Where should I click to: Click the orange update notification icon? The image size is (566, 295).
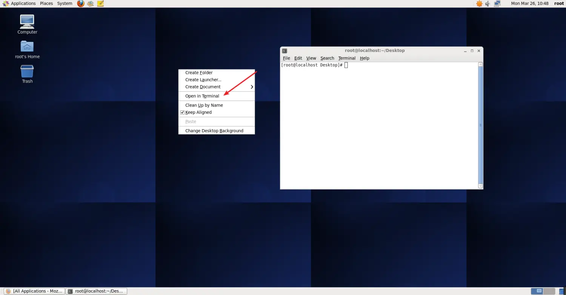[x=479, y=3]
